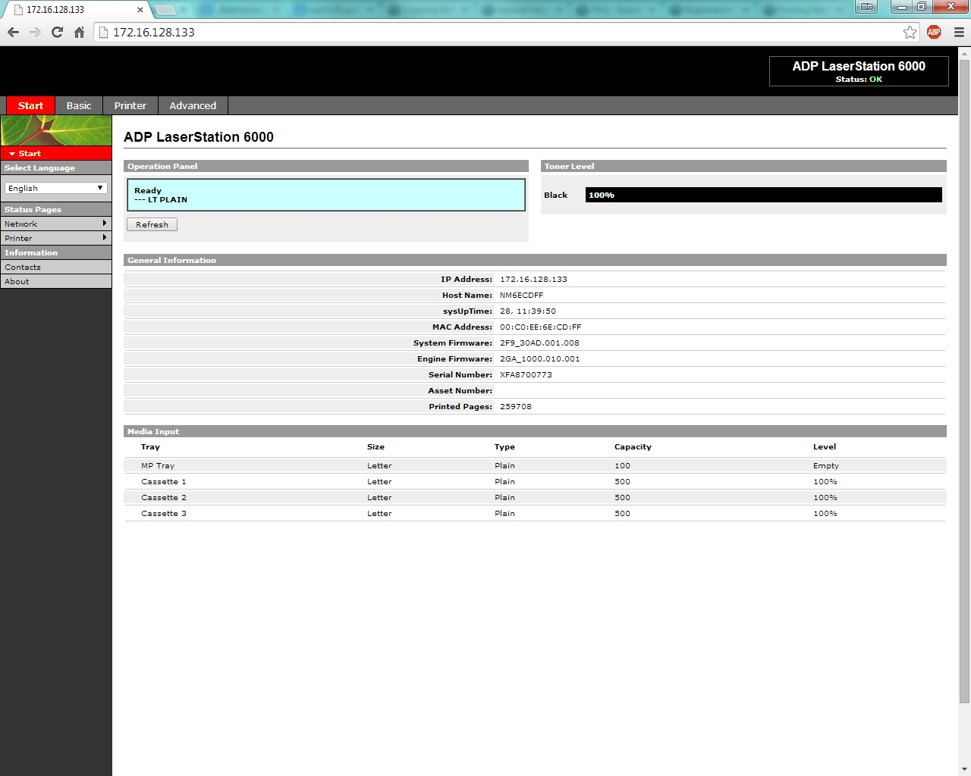This screenshot has height=776, width=971.
Task: Select the MAC address 00:C0:EE:6E:CD:FF
Action: coord(540,327)
